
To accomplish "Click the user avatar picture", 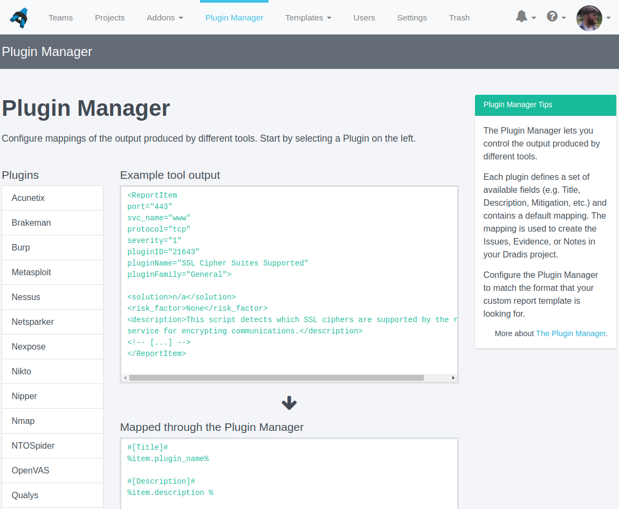I will (x=589, y=18).
